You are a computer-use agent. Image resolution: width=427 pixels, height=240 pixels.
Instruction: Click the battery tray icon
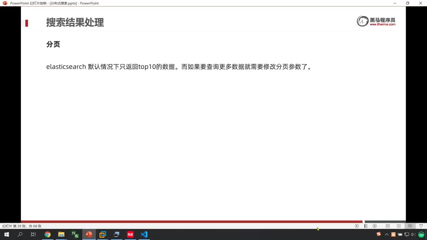click(400, 234)
